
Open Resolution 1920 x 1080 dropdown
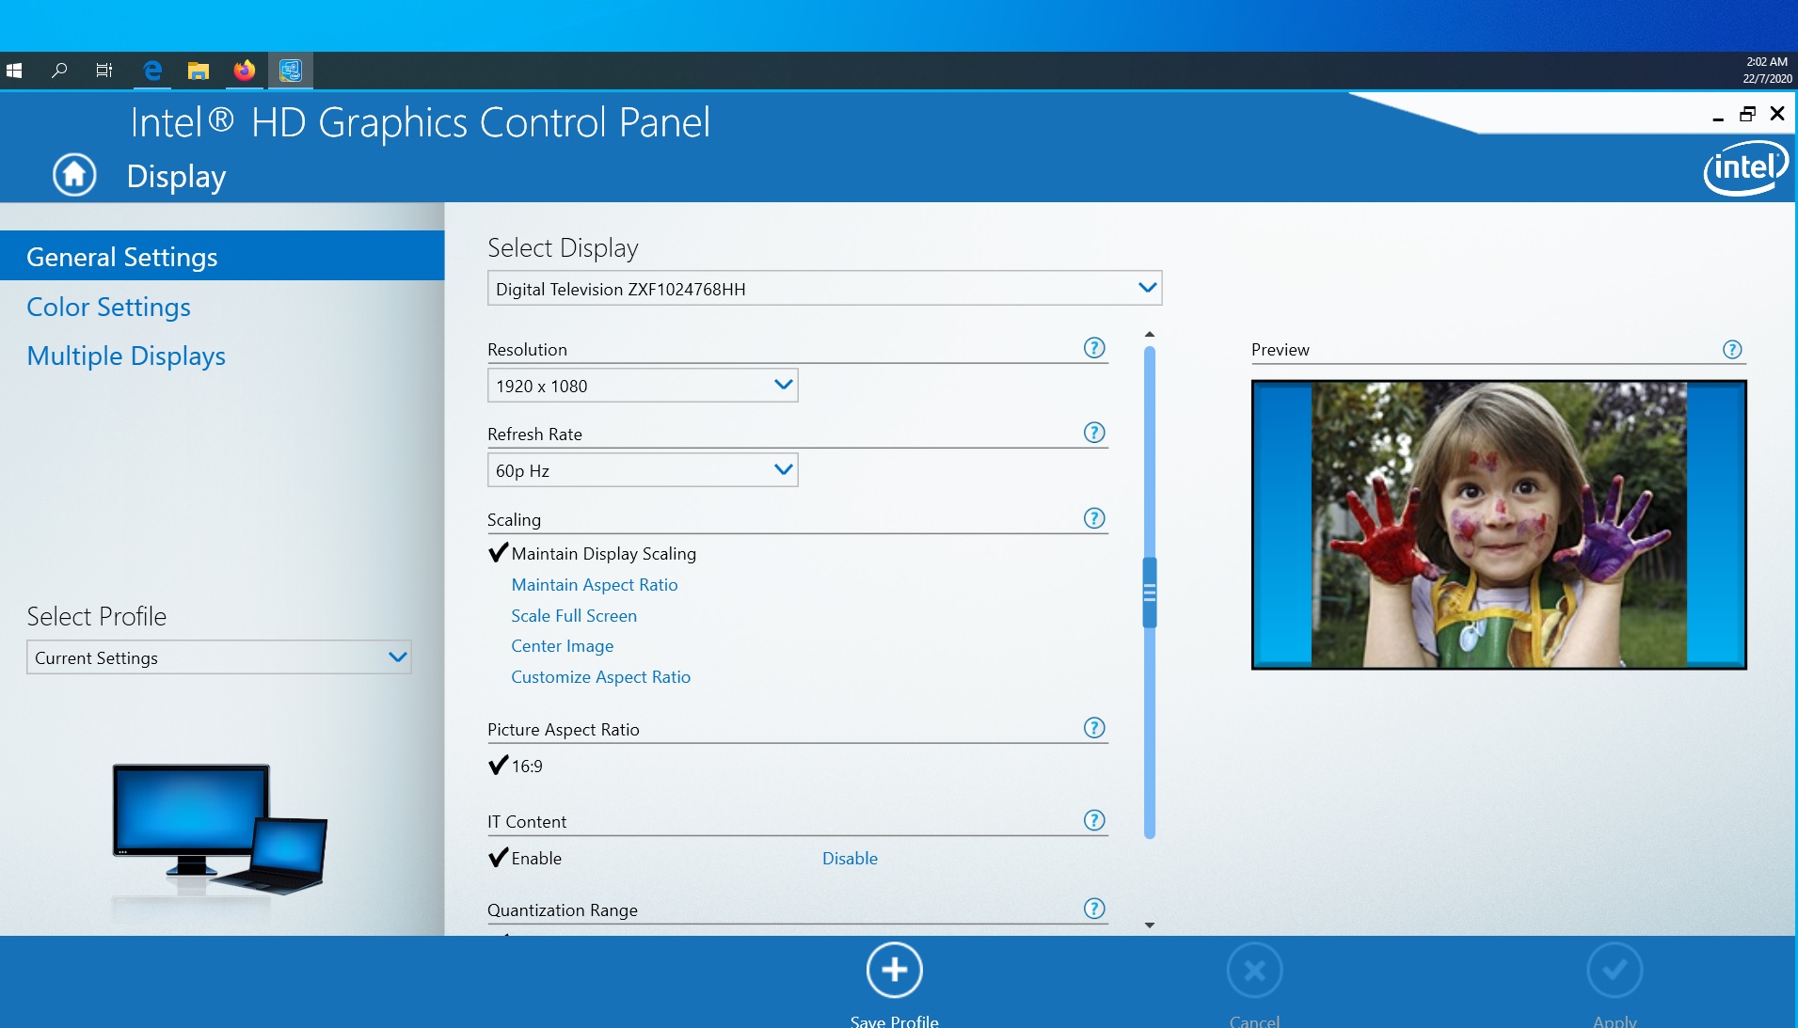point(643,385)
